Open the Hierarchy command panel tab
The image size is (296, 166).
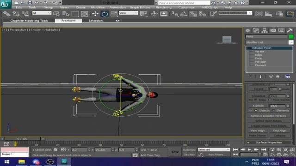pos(265,30)
